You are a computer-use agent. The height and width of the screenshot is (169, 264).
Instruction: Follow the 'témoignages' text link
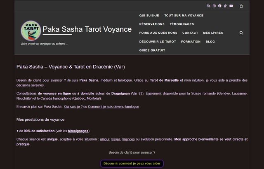tap(78, 131)
